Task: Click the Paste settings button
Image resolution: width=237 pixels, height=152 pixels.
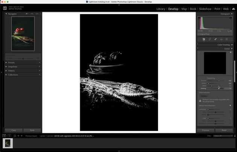Action: (x=32, y=130)
